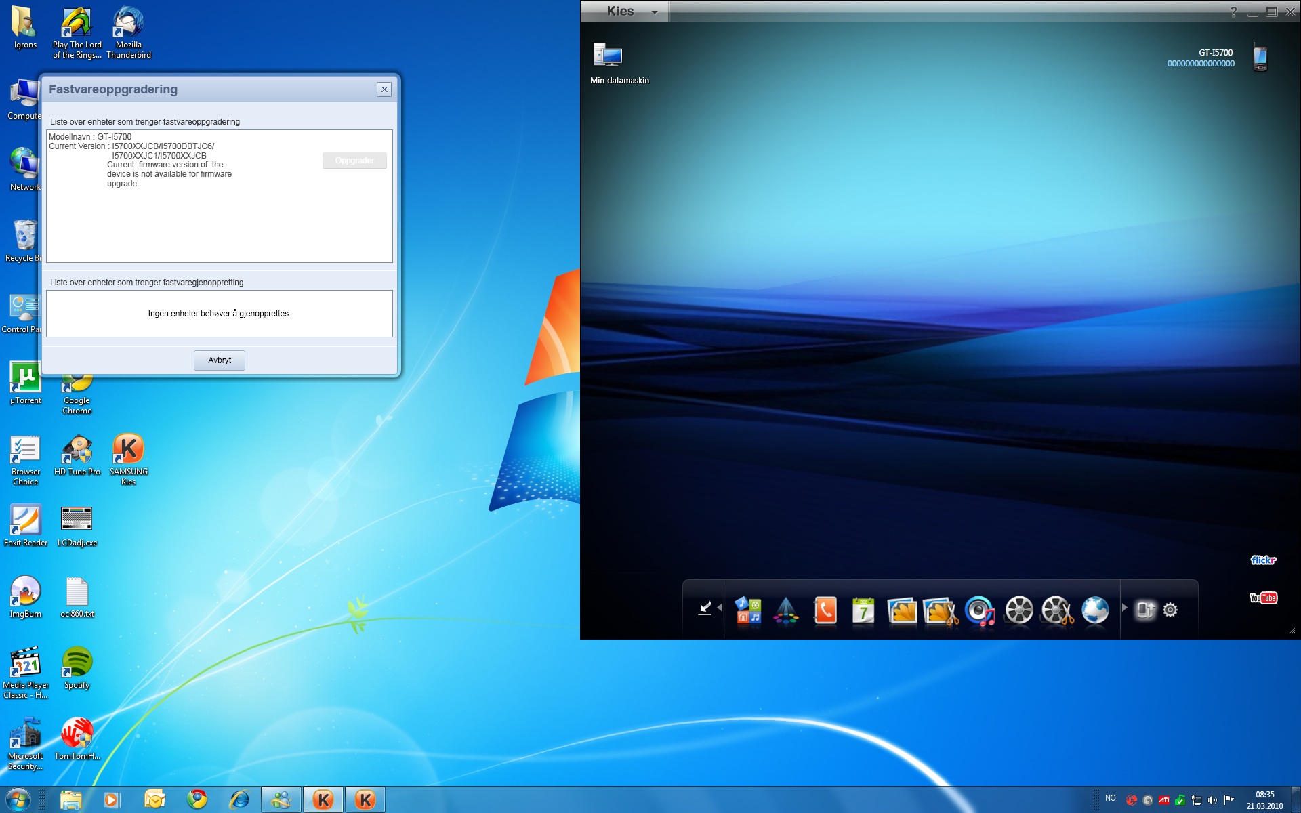
Task: Open Windows Explorer from the taskbar
Action: tap(70, 800)
